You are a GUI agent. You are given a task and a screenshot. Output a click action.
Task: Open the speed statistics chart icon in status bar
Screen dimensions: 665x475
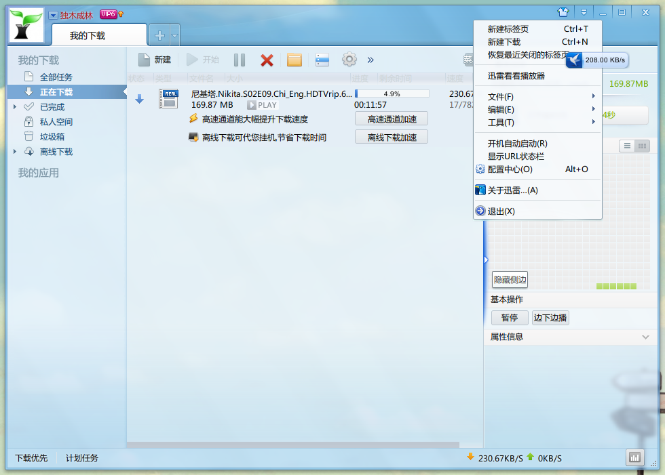[634, 457]
